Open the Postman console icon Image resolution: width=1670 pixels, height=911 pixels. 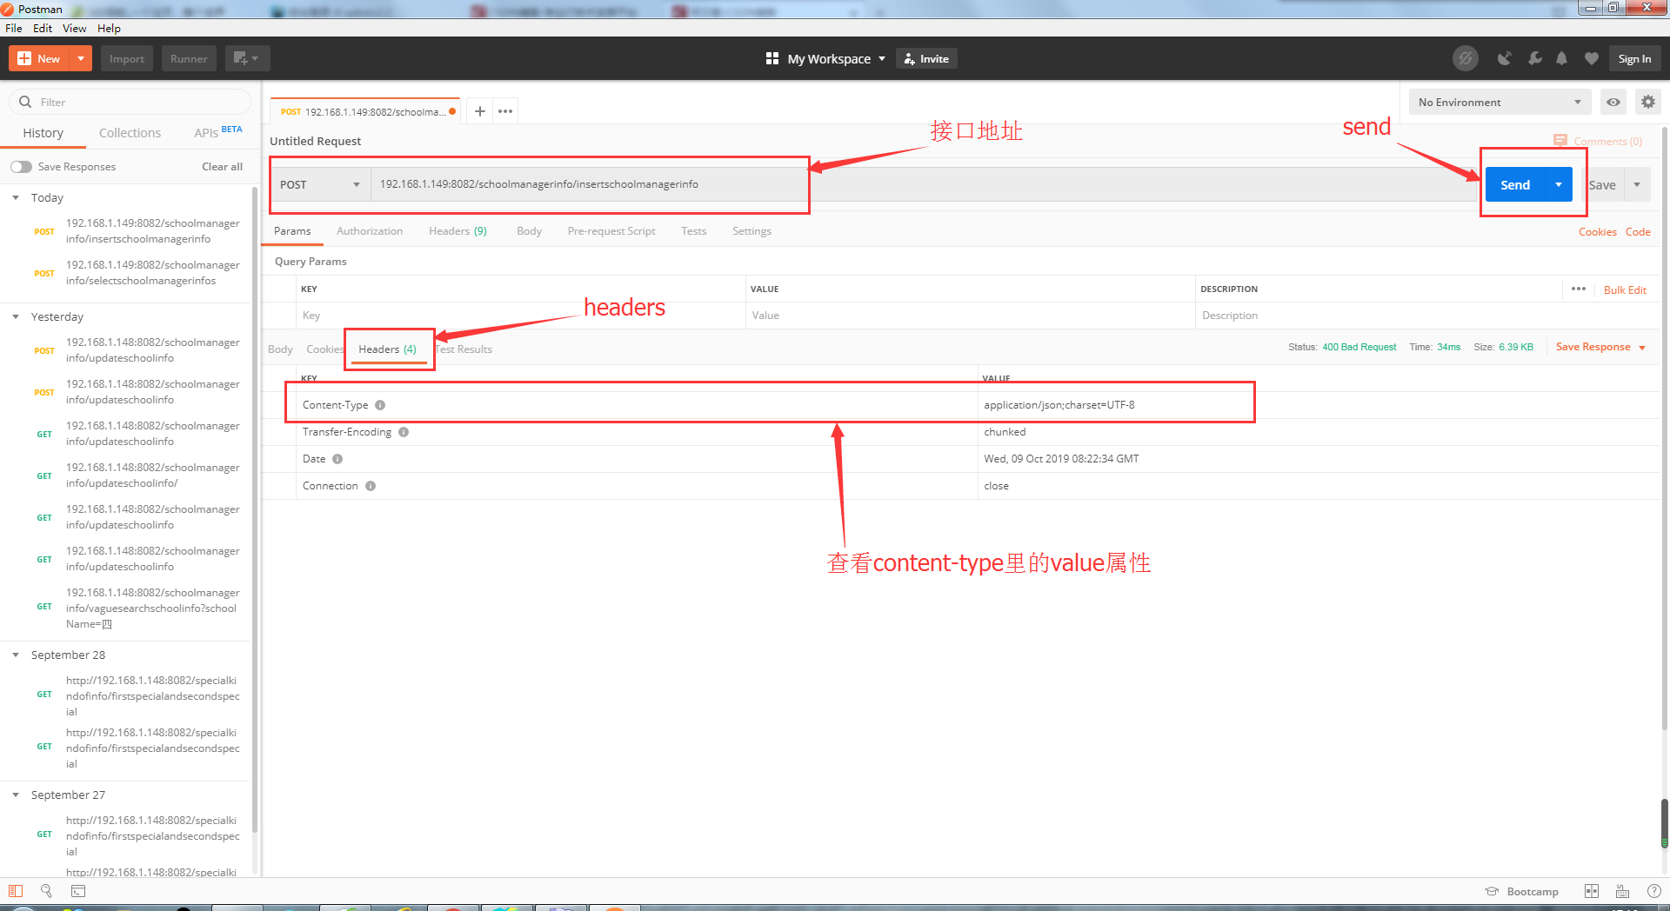point(78,891)
